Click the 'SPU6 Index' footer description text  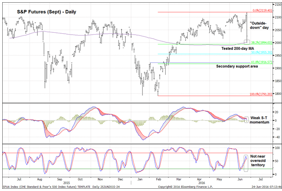coord(61,187)
